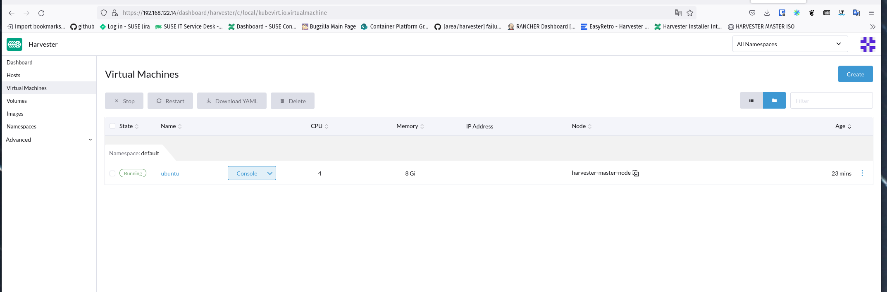Open the reader view toolbar icon
Viewport: 887px width, 292px height.
tap(827, 13)
